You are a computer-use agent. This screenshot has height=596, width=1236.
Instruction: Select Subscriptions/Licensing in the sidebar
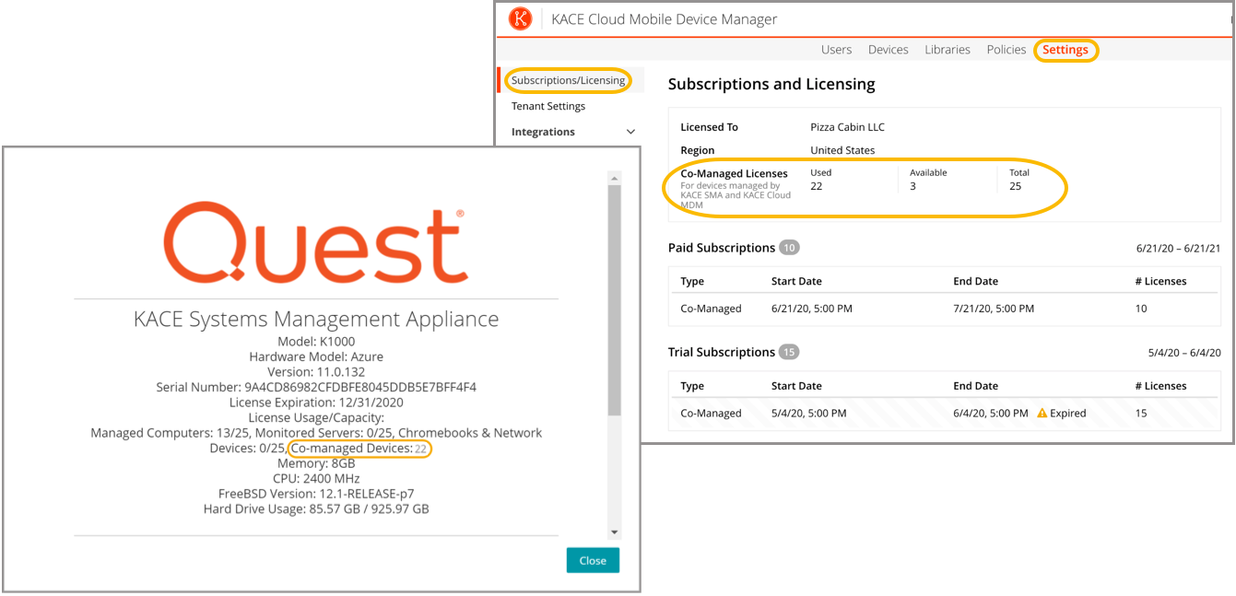point(566,80)
